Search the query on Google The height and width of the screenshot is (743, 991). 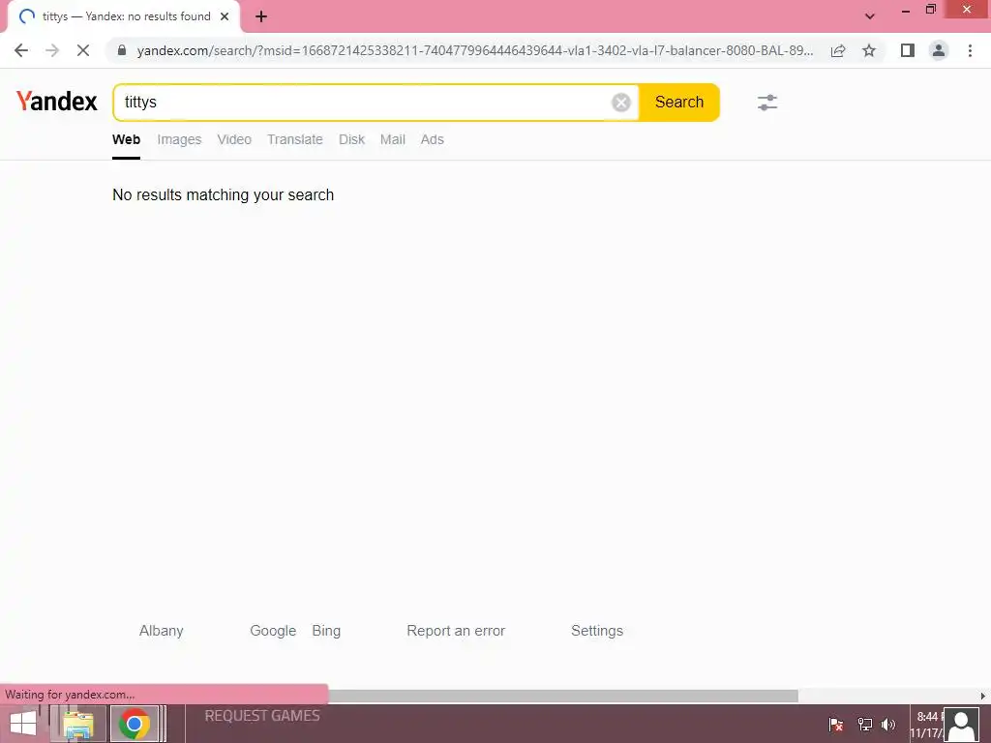coord(273,631)
